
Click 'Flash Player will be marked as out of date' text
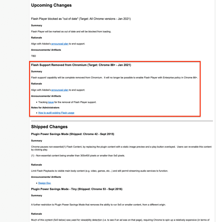click(x=71, y=32)
